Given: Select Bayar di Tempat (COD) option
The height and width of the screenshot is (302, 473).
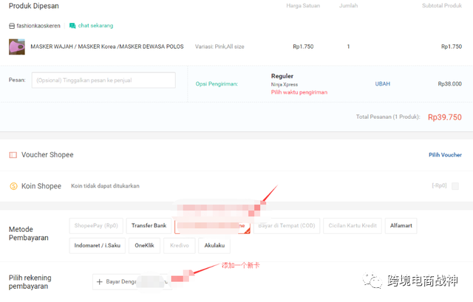Looking at the screenshot, I should (x=287, y=226).
